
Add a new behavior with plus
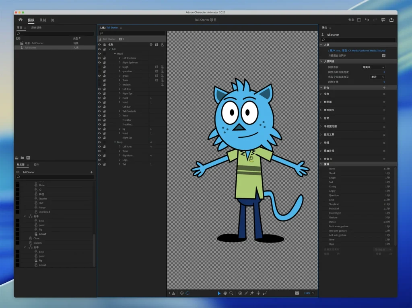point(384,88)
